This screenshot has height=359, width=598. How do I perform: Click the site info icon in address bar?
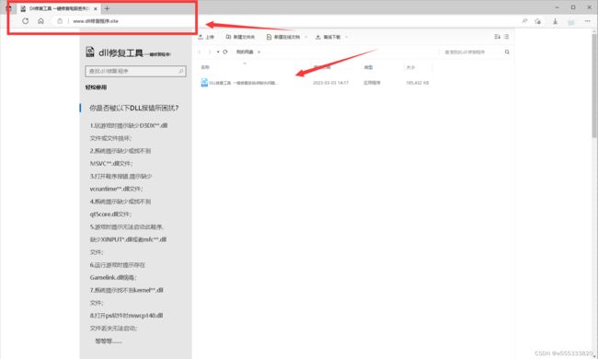60,21
